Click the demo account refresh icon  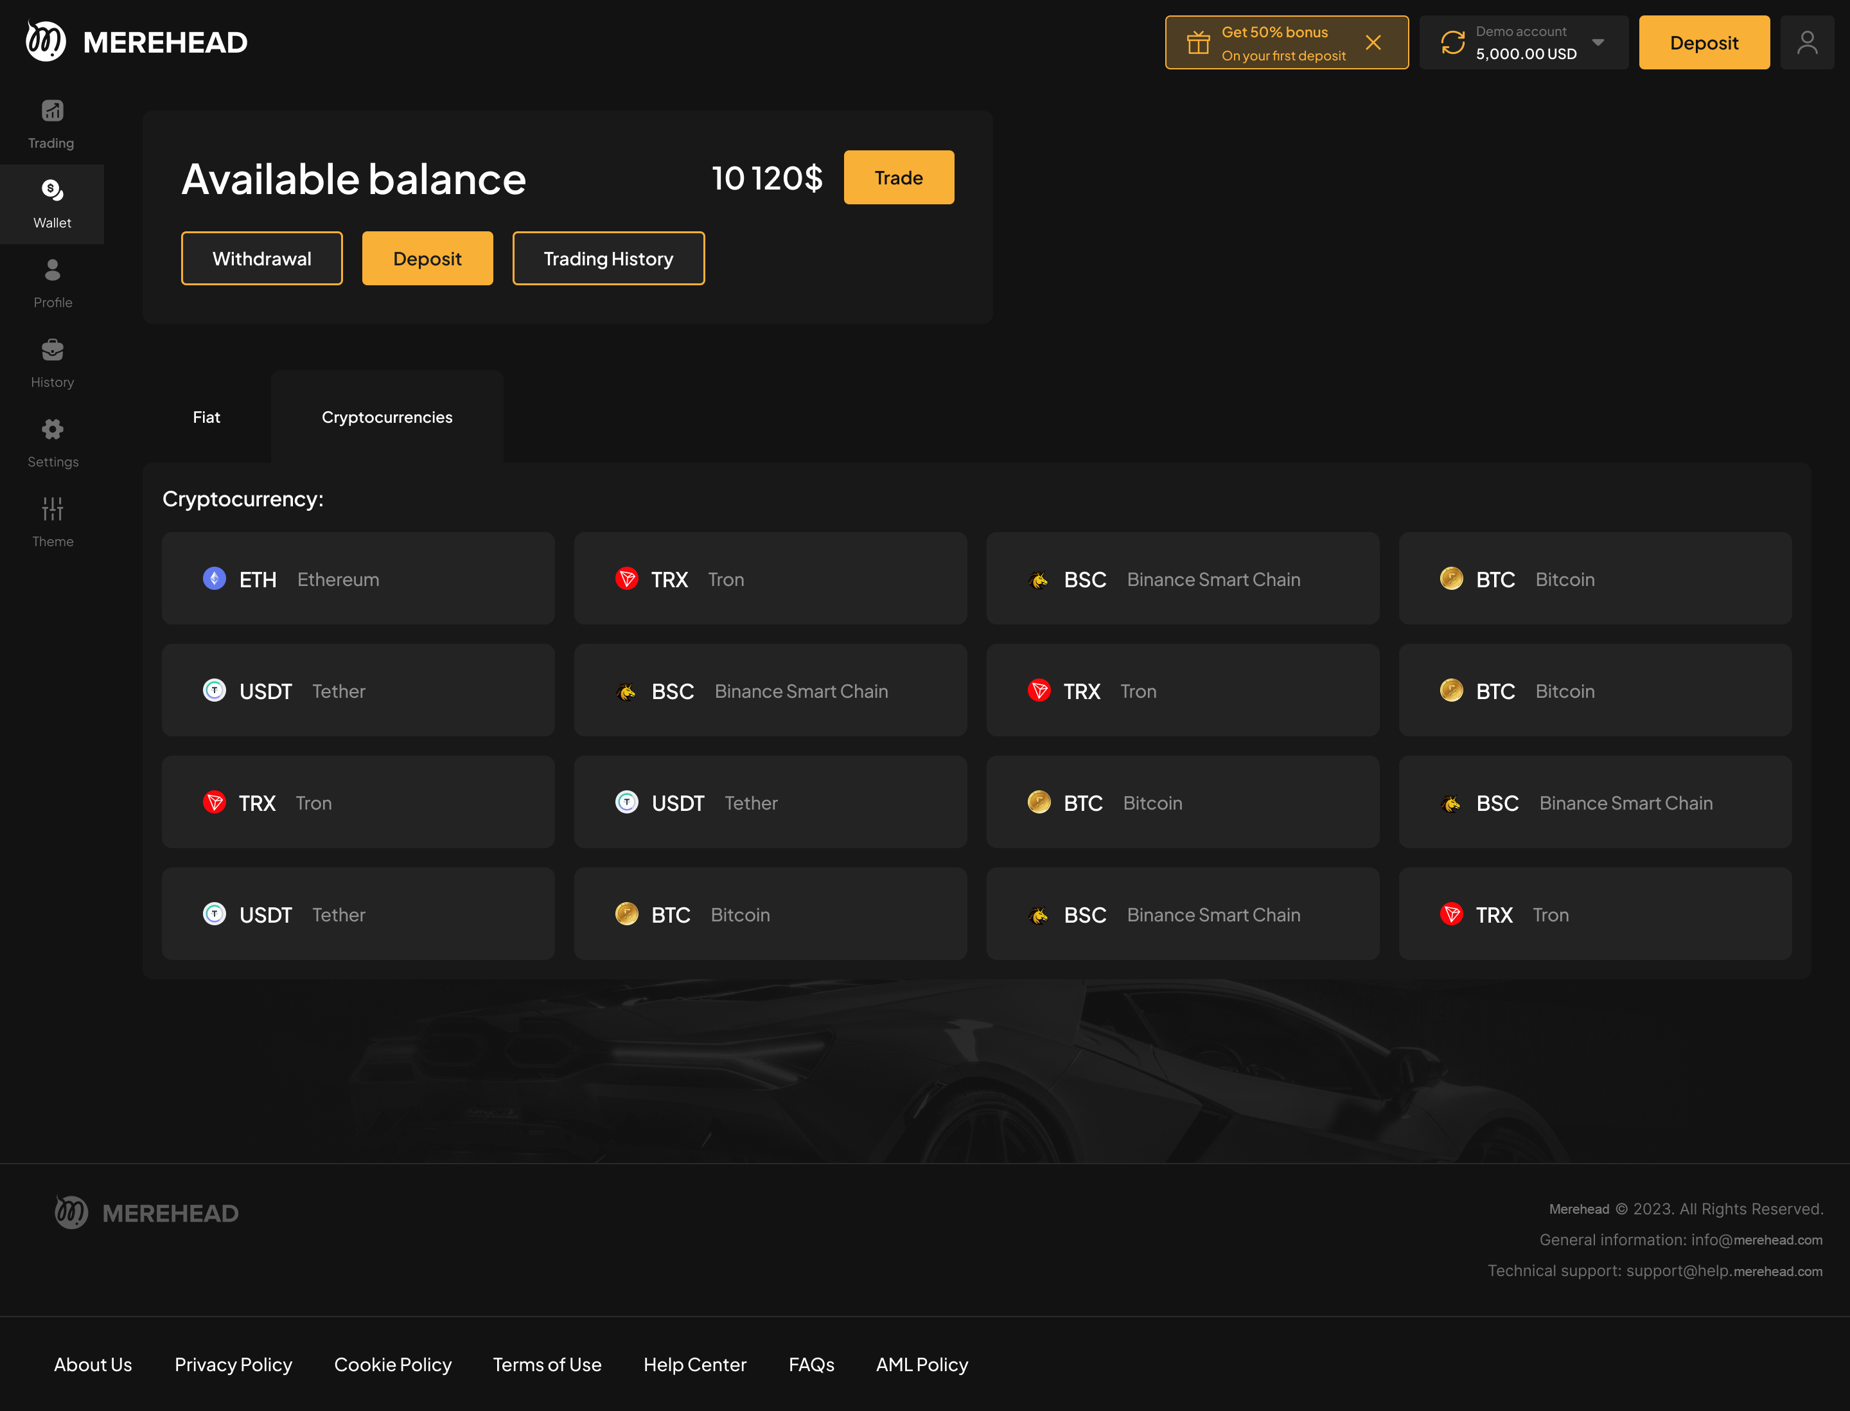(1453, 43)
